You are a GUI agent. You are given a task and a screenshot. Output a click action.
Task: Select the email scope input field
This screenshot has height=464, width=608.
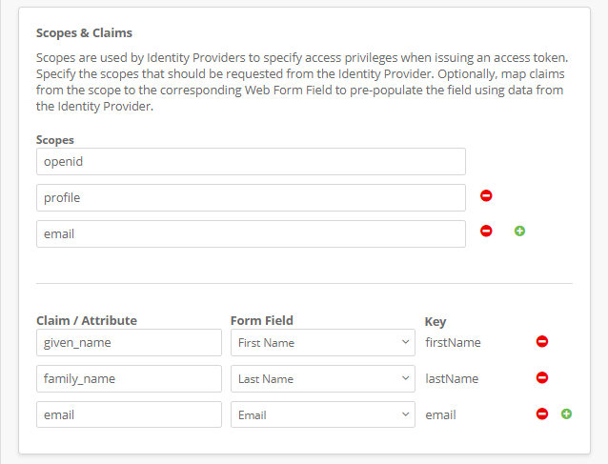pyautogui.click(x=251, y=233)
